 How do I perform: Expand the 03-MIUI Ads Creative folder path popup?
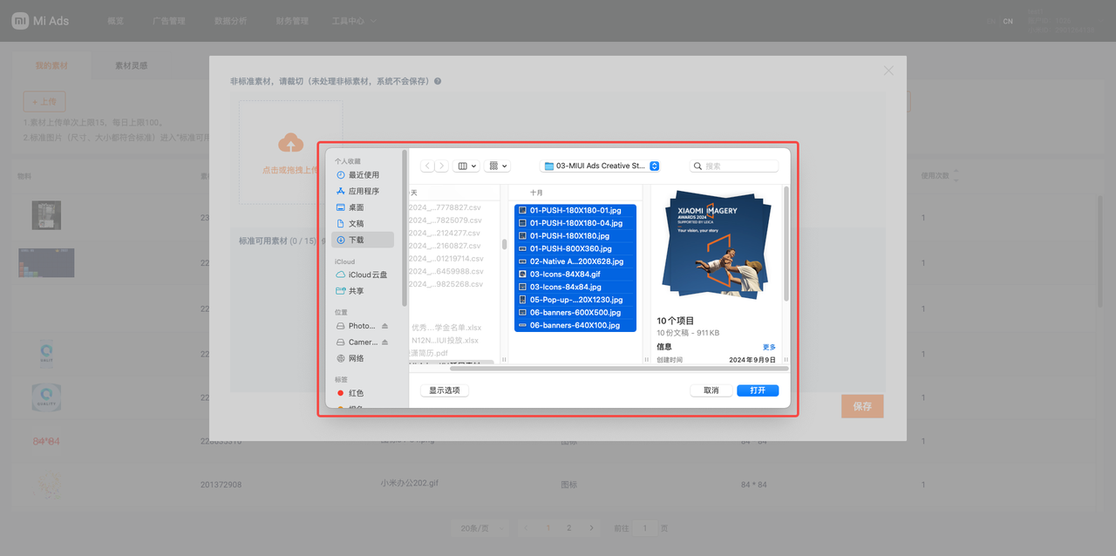(655, 166)
